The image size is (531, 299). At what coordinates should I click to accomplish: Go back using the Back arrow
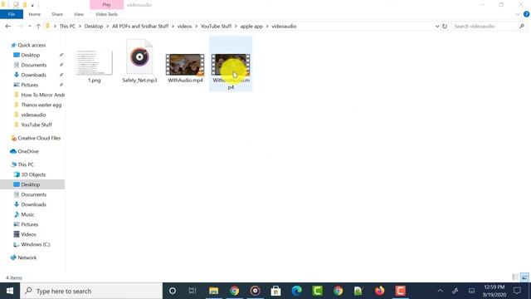[x=7, y=26]
